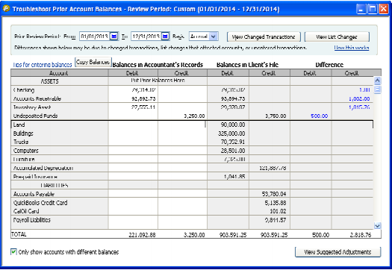392x270 pixels.
Task: Click Copy Balances button
Action: click(x=93, y=62)
